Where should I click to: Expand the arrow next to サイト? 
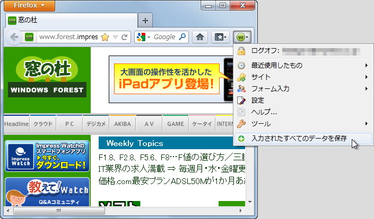pyautogui.click(x=366, y=77)
